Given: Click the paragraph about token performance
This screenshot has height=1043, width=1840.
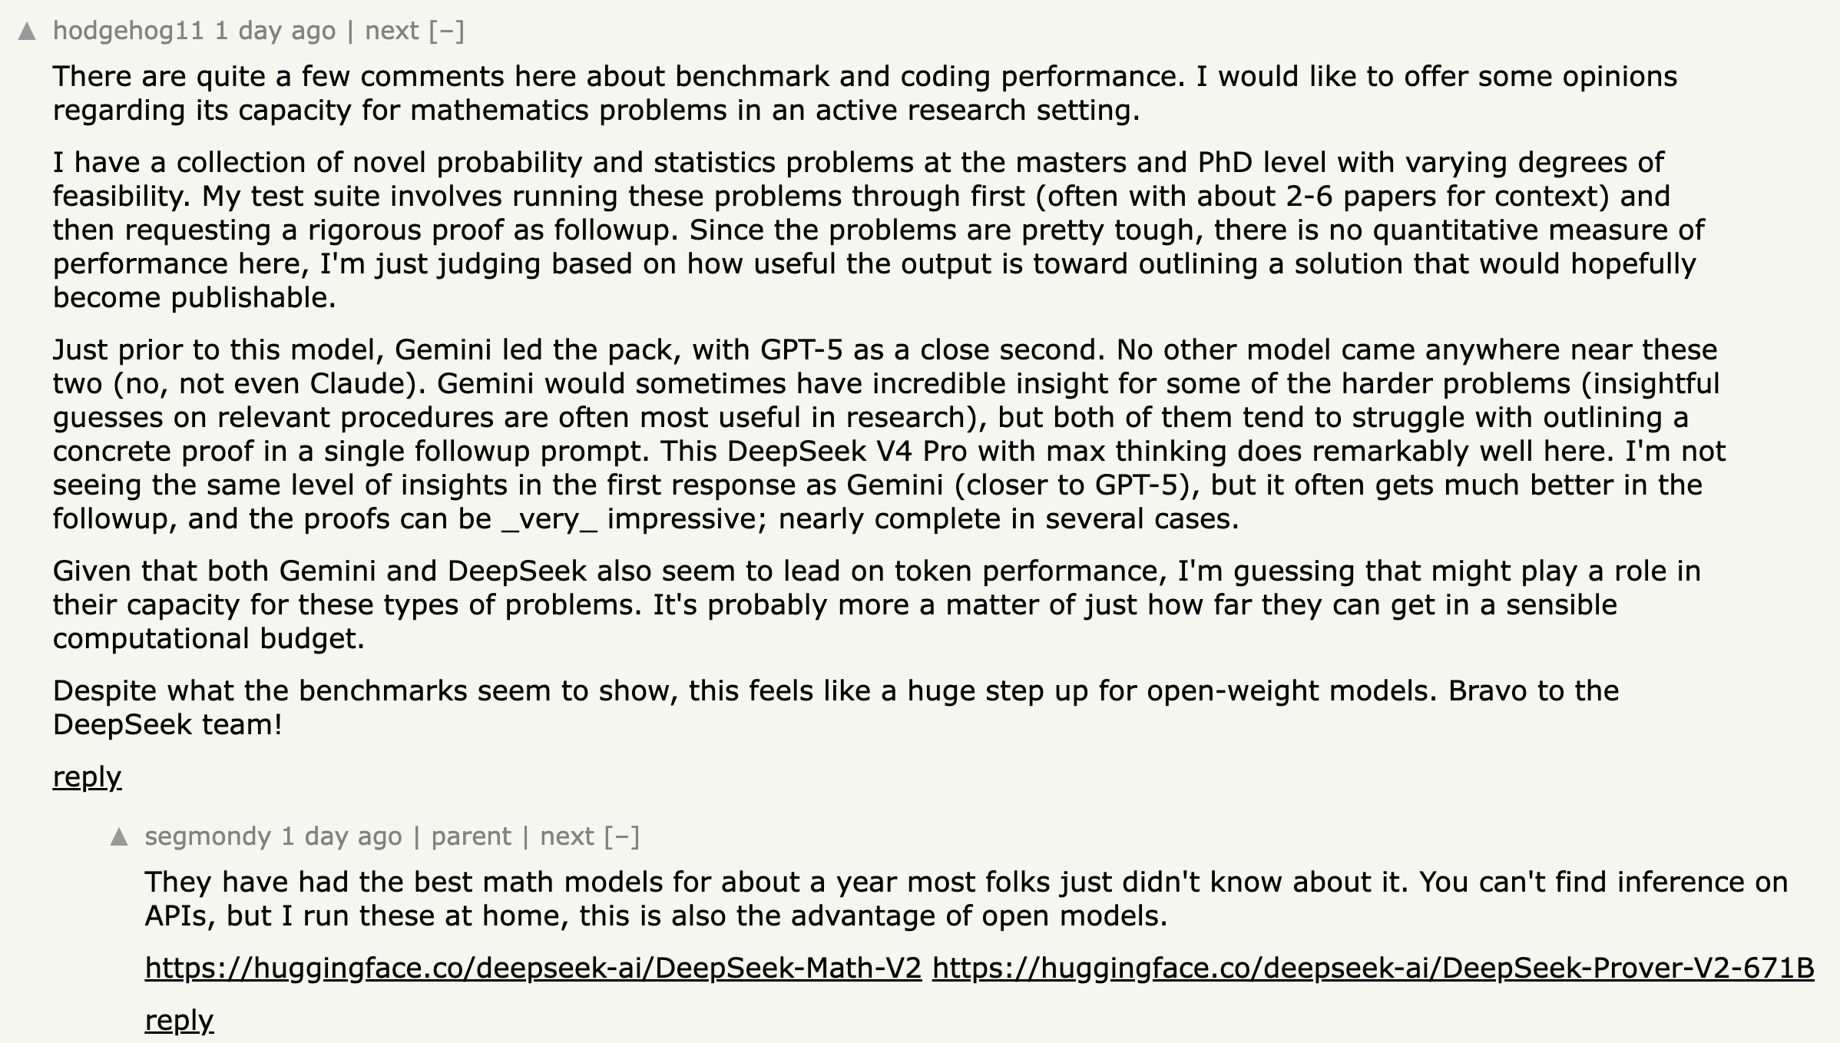Looking at the screenshot, I should click(877, 604).
